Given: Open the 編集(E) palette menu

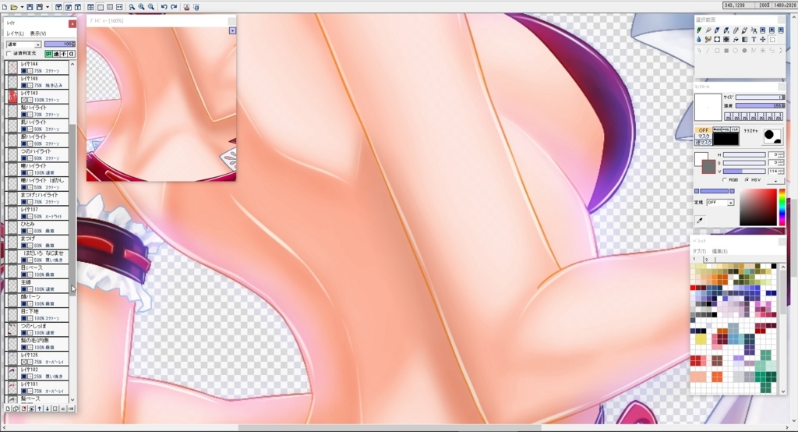Looking at the screenshot, I should [x=719, y=252].
